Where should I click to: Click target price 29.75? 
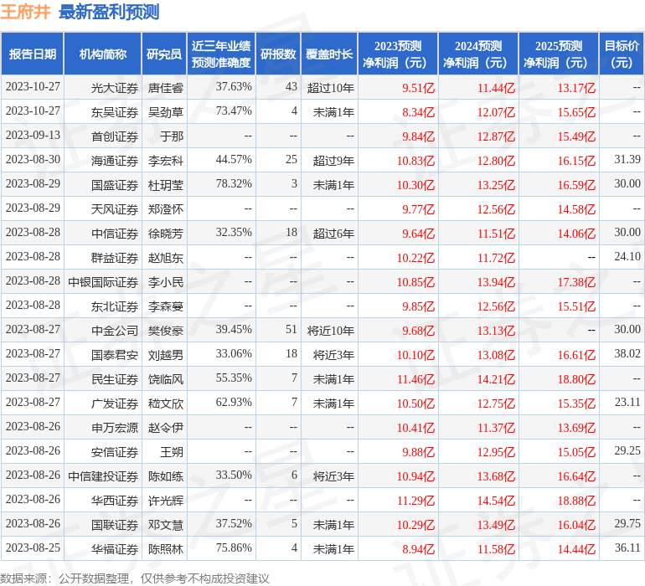coord(627,523)
